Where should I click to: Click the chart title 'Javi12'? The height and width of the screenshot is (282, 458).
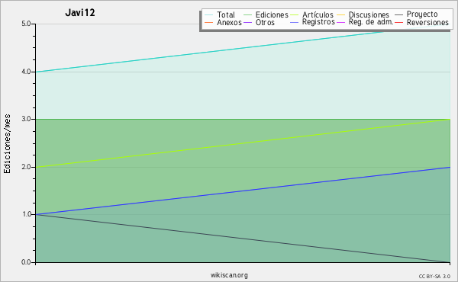80,13
